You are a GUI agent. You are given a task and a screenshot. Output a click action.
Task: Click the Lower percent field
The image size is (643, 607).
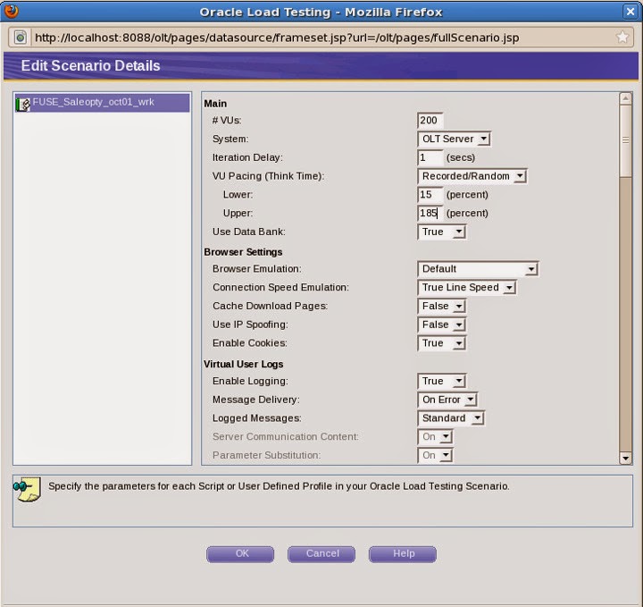(430, 195)
